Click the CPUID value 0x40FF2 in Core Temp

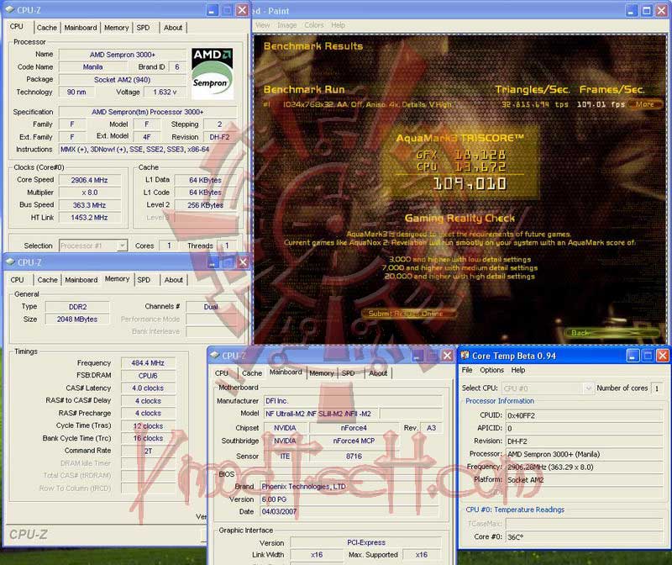(584, 415)
